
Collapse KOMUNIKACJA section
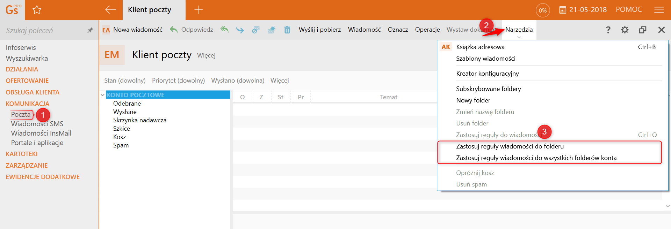click(x=27, y=104)
